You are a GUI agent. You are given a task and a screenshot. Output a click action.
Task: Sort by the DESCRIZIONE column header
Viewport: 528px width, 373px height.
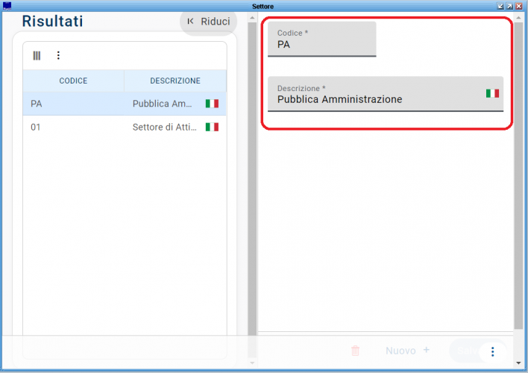click(175, 81)
